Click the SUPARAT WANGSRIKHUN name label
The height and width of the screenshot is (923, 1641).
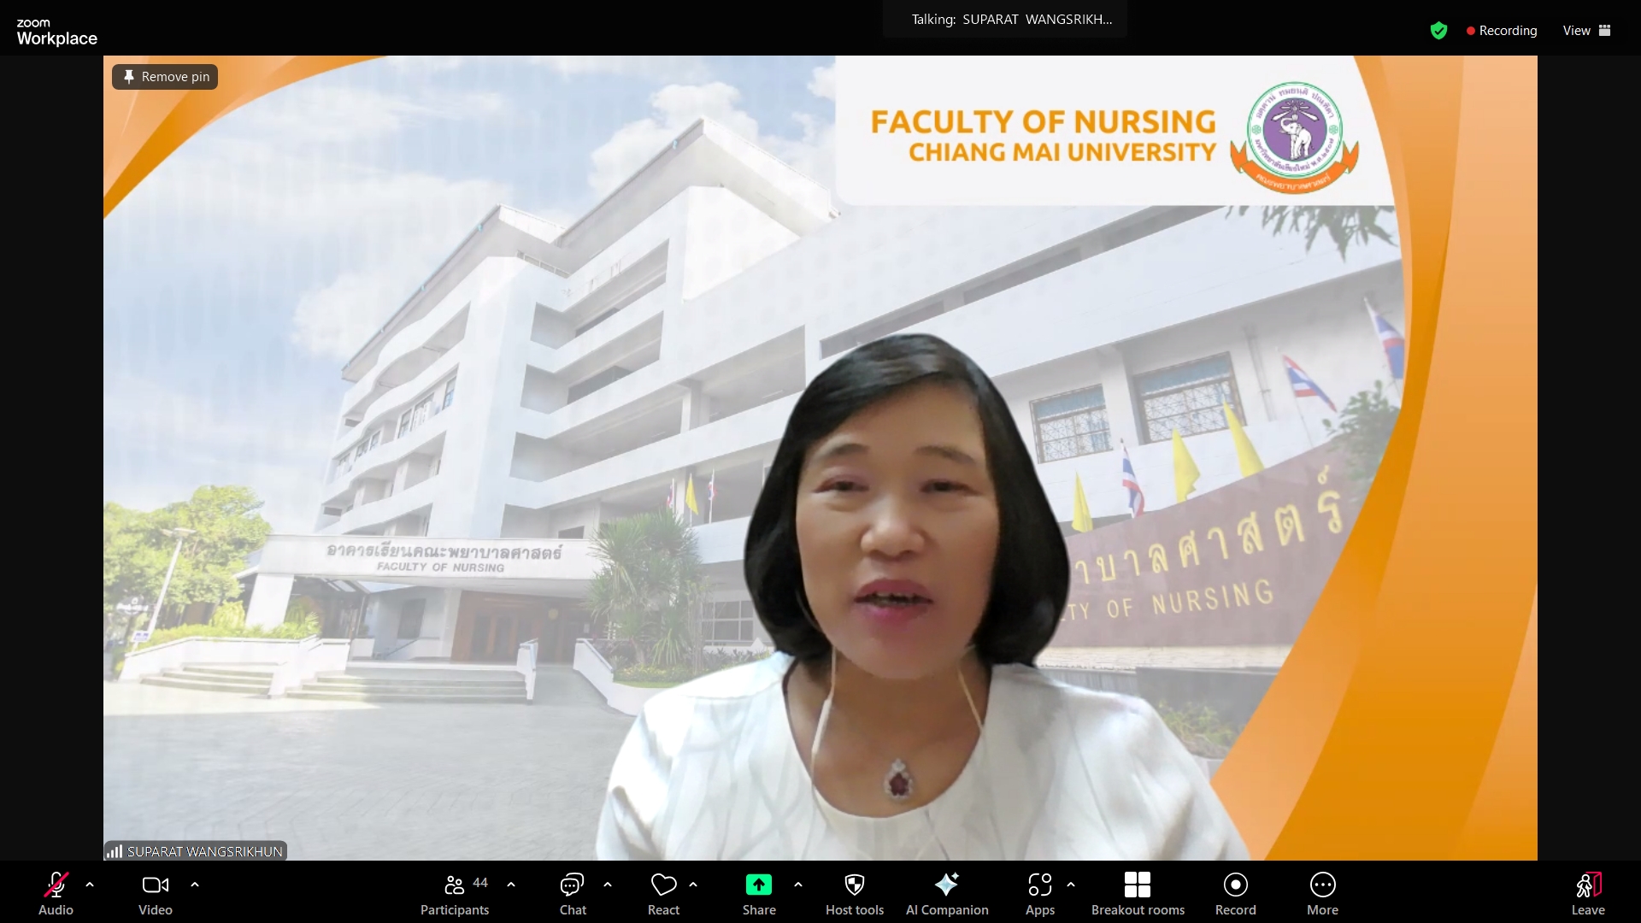tap(204, 851)
